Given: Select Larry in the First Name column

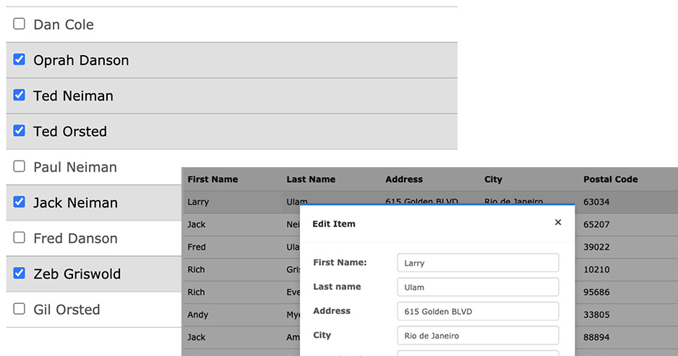Looking at the screenshot, I should pyautogui.click(x=198, y=202).
